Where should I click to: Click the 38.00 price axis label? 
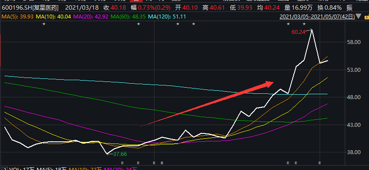pos(354,152)
